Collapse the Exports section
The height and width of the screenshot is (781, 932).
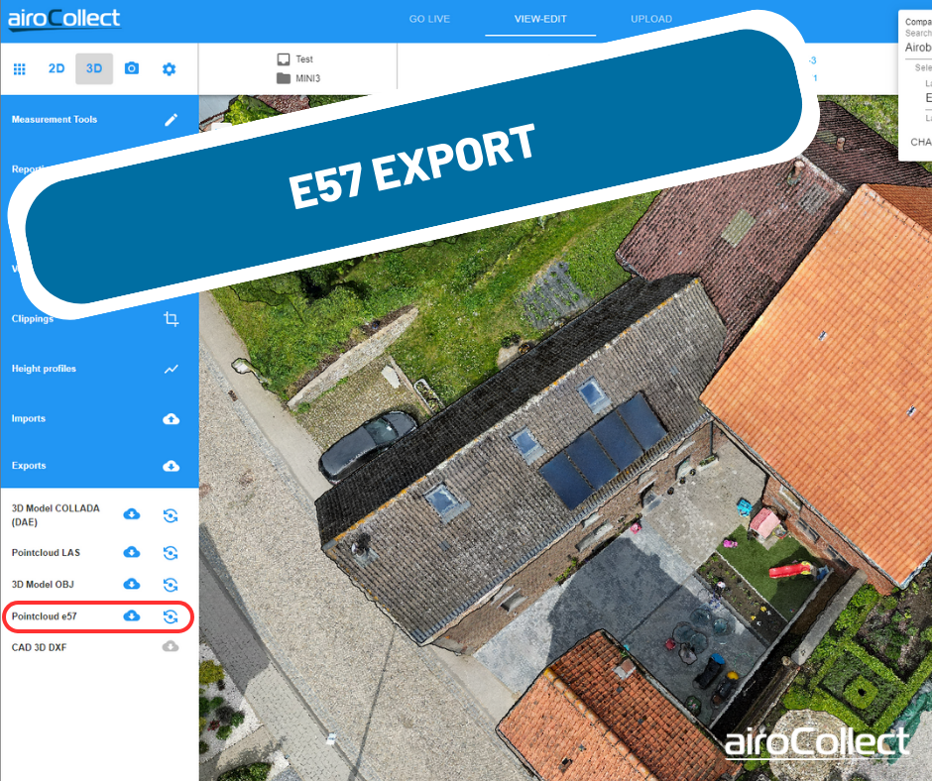171,466
